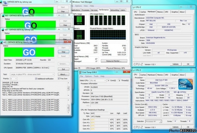This screenshot has height=133, width=197.
Task: Click lower CPU-Z window title icon
Action: pos(134,70)
